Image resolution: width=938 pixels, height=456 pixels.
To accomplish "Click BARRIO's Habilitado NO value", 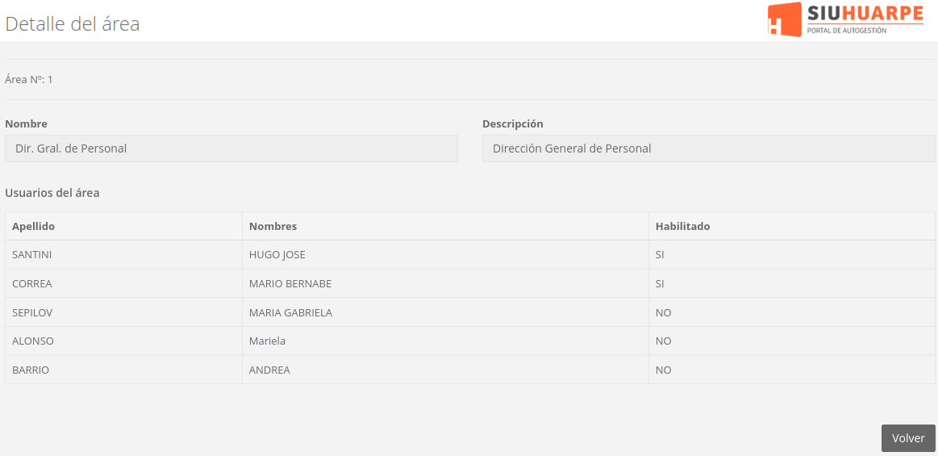I will tap(664, 370).
